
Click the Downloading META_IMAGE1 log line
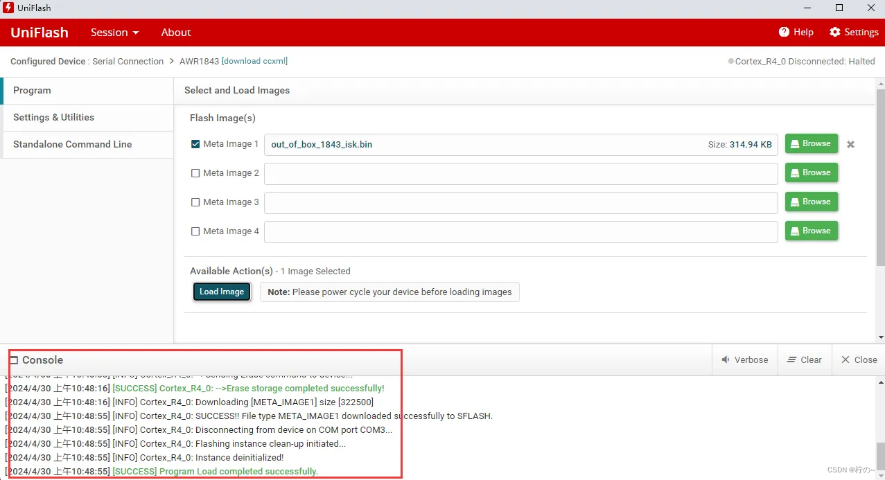189,402
